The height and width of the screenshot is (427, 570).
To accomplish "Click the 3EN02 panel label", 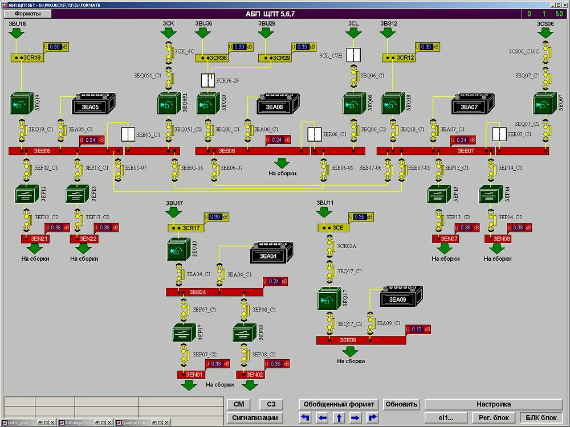I will (x=250, y=375).
